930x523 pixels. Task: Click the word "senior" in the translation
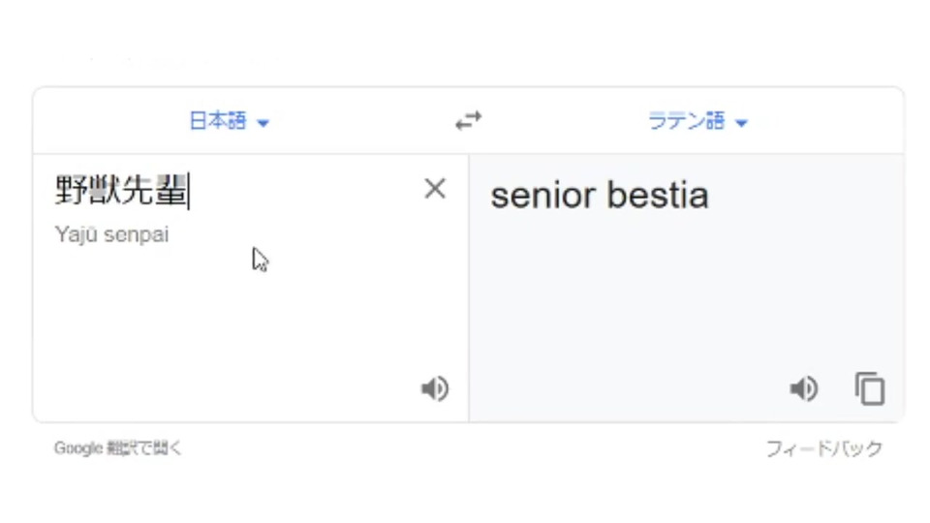(x=542, y=196)
